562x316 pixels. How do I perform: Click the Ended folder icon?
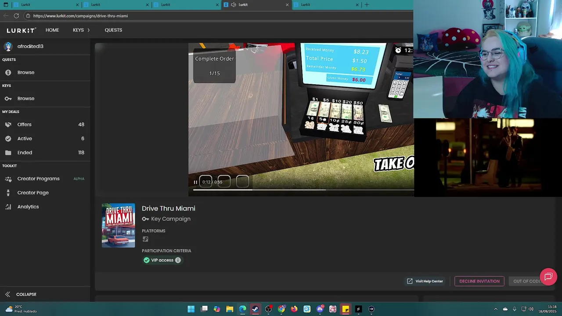click(8, 153)
